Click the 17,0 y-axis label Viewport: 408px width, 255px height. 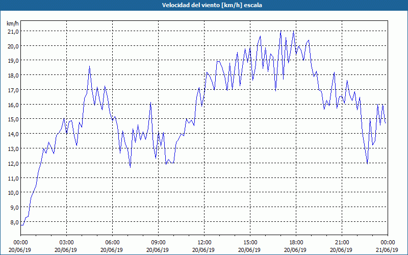[x=13, y=90]
